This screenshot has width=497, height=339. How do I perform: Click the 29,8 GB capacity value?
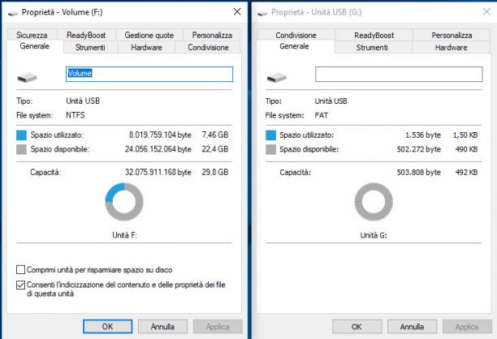pyautogui.click(x=215, y=172)
